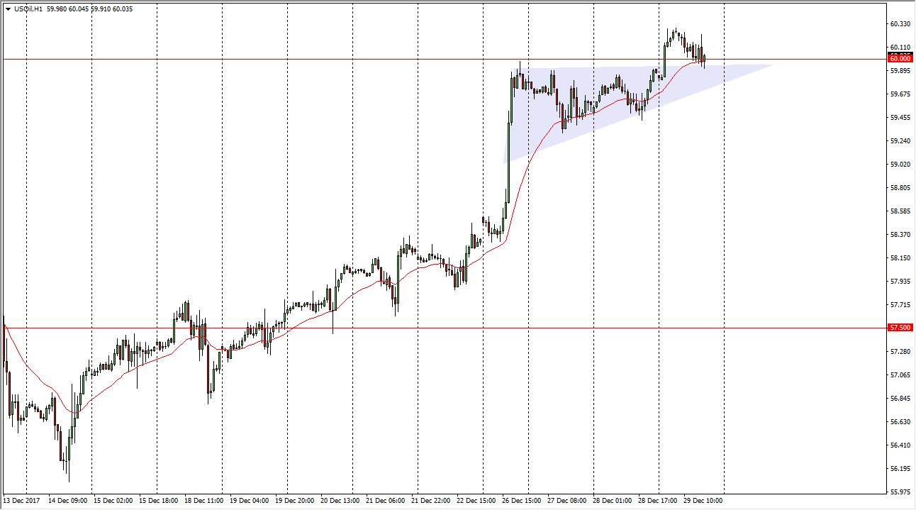Viewport: 916px width, 510px height.
Task: Open the USOil,H1 chart dropdown arrow
Action: coord(8,9)
